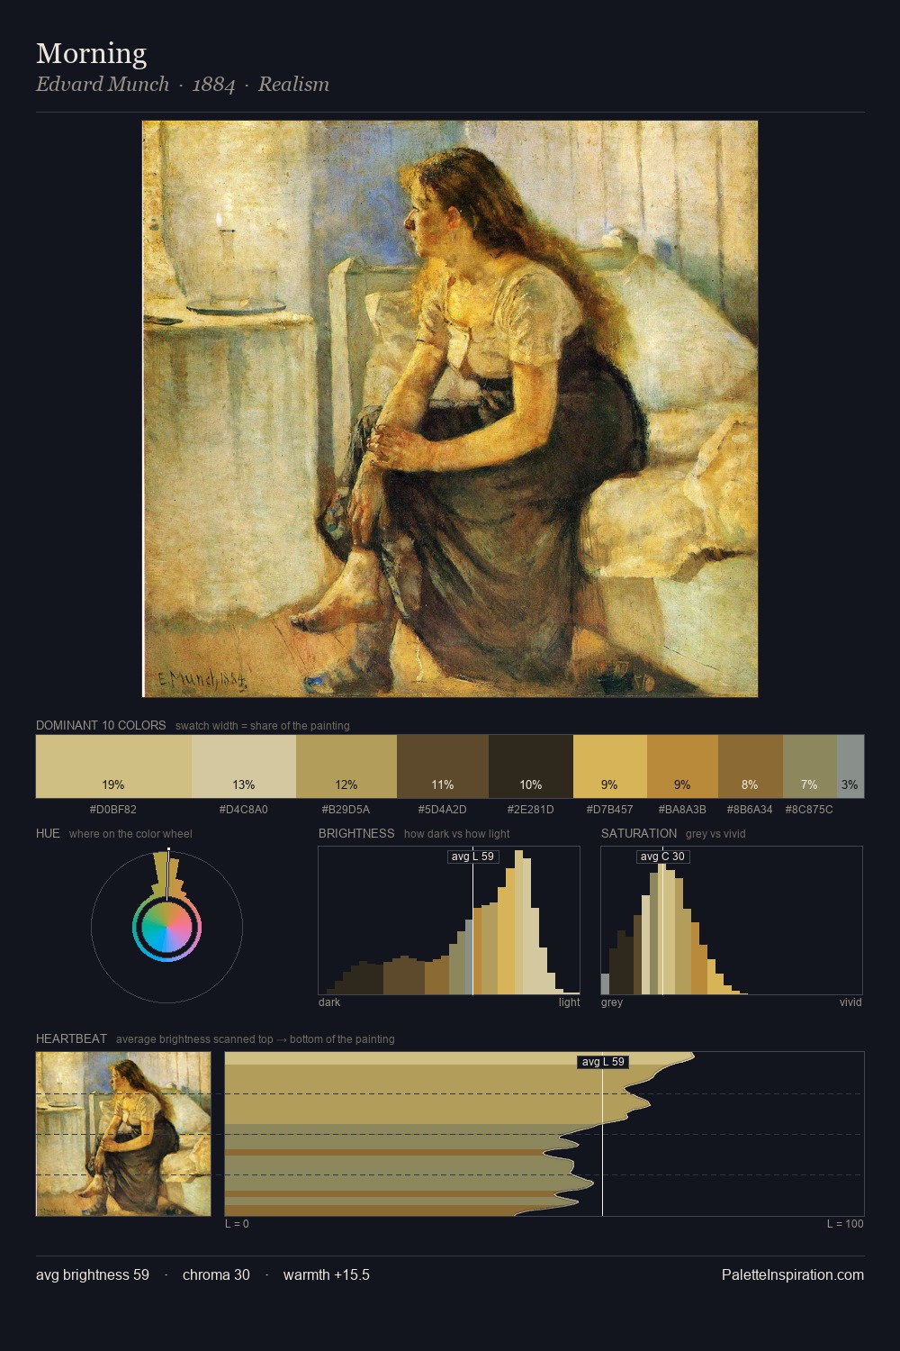Click the 19% swatch in the dominant colors bar

tap(113, 766)
